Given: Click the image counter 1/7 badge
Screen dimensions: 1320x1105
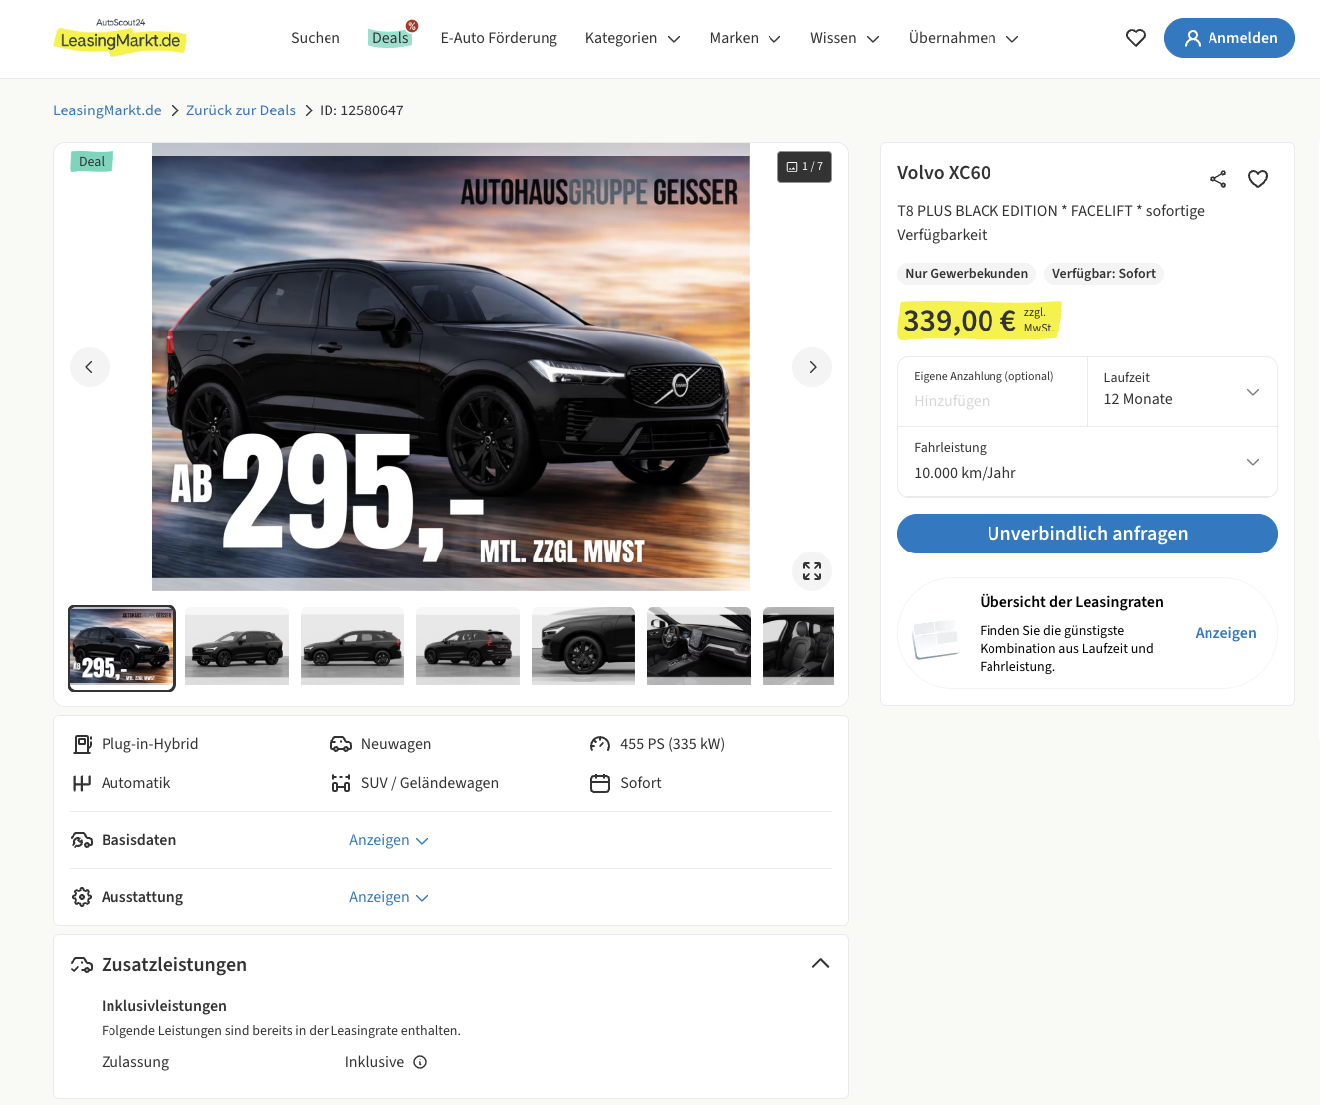Looking at the screenshot, I should pyautogui.click(x=804, y=167).
